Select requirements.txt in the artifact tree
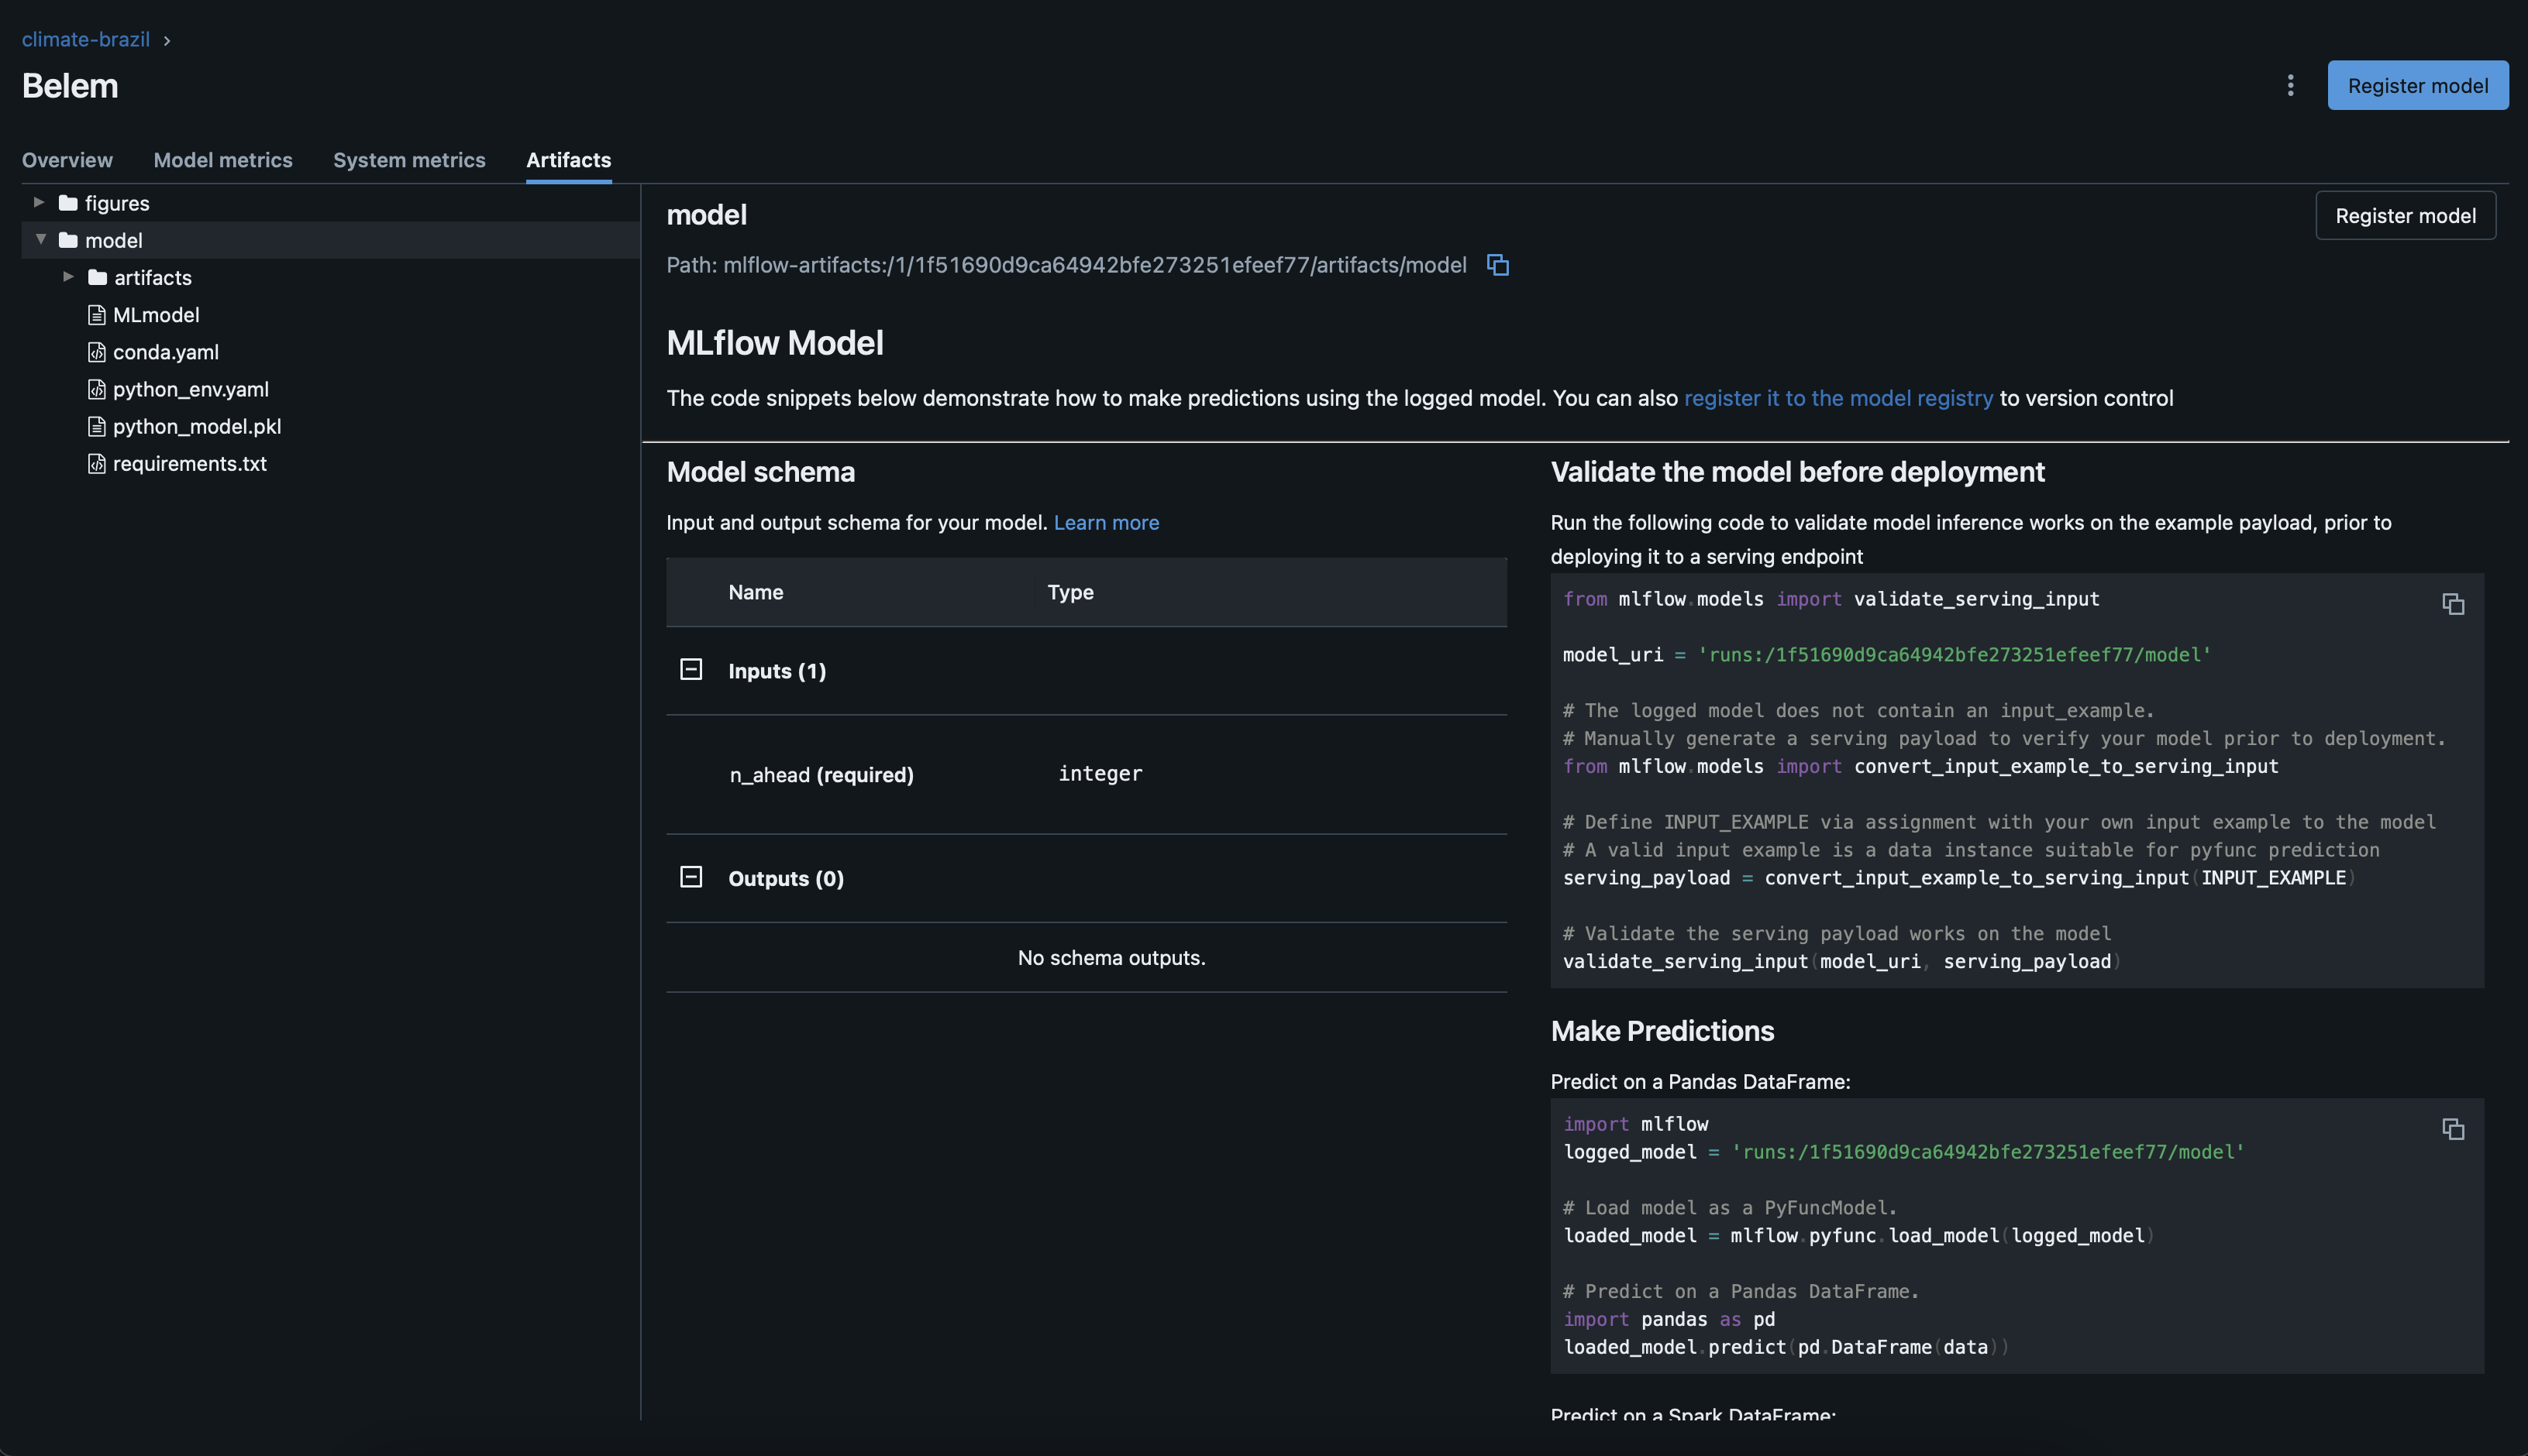This screenshot has height=1456, width=2528. point(190,463)
